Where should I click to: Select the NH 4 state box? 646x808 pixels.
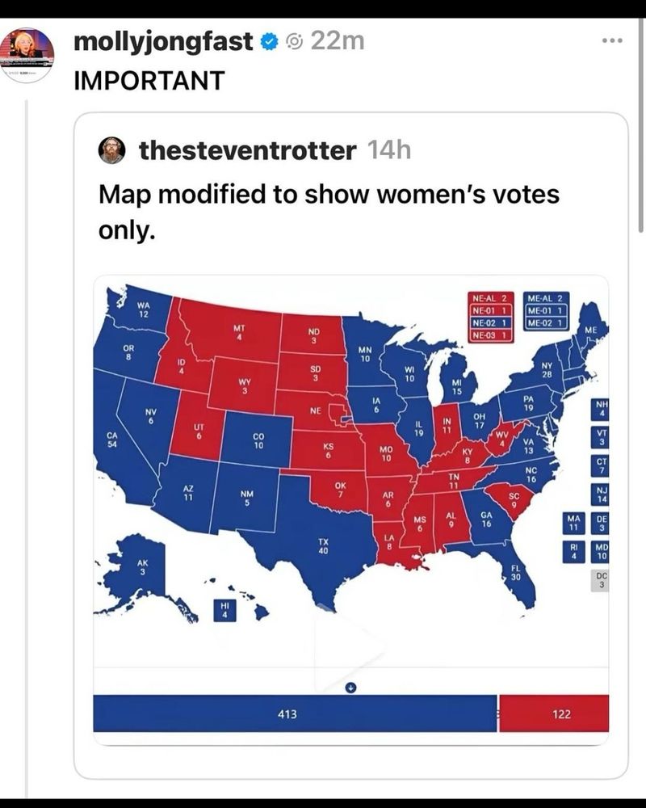pos(600,409)
